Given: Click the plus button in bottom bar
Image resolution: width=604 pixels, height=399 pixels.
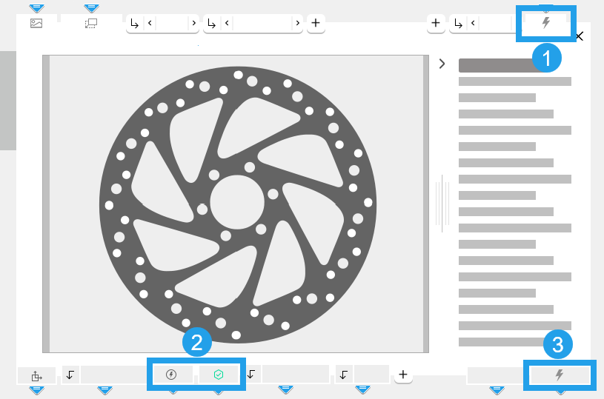Looking at the screenshot, I should [x=402, y=375].
